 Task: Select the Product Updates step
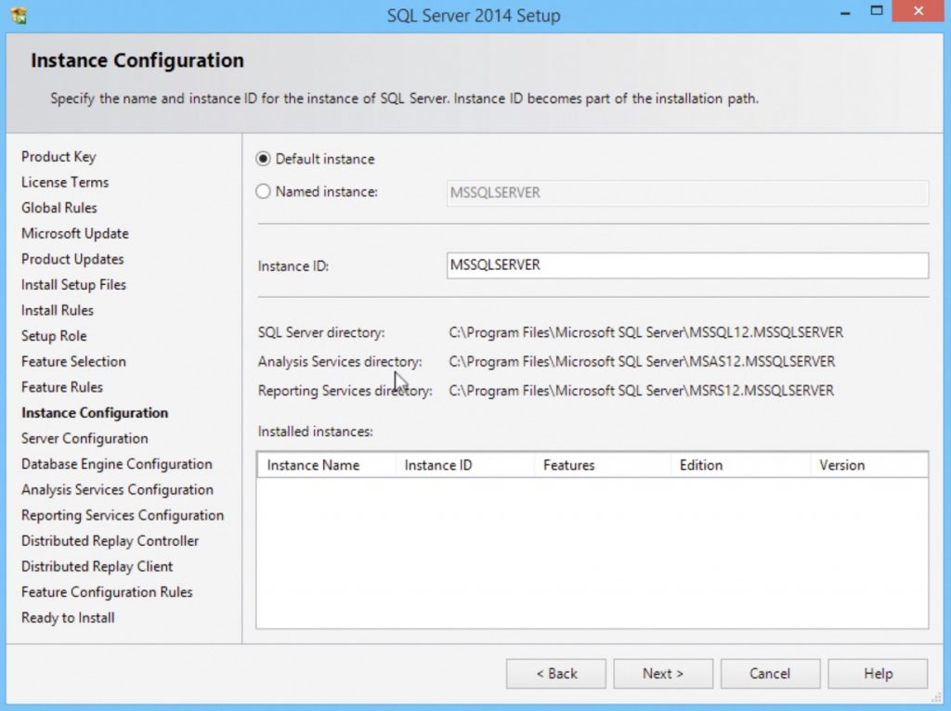point(72,259)
